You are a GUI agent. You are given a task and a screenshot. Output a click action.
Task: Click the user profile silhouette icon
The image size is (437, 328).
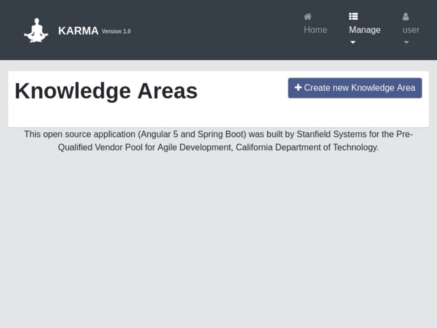[x=406, y=17]
